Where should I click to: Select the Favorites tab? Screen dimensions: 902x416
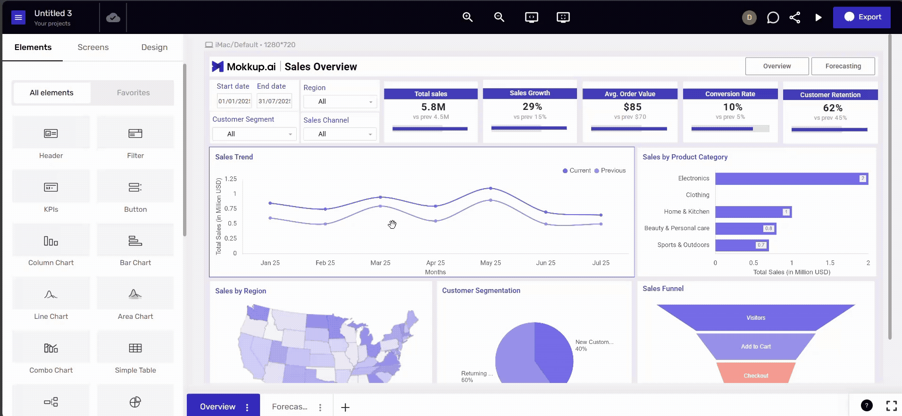click(x=134, y=93)
